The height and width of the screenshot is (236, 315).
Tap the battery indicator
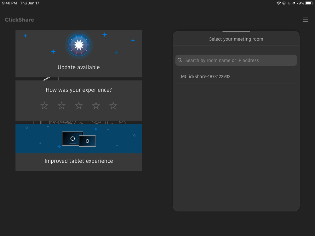coord(309,3)
